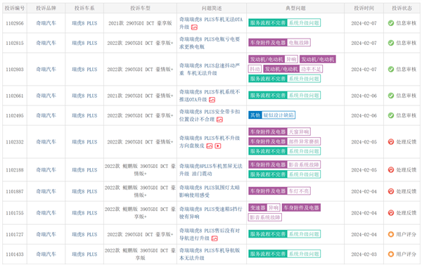Open 瑞虎8 PLUS series link in row 1102803
The height and width of the screenshot is (265, 422).
[84, 70]
